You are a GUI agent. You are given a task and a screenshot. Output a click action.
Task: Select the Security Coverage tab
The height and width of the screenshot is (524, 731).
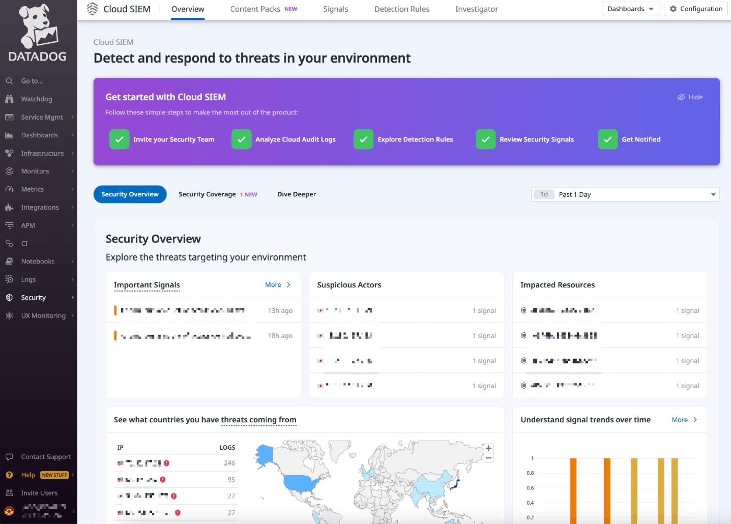(218, 194)
